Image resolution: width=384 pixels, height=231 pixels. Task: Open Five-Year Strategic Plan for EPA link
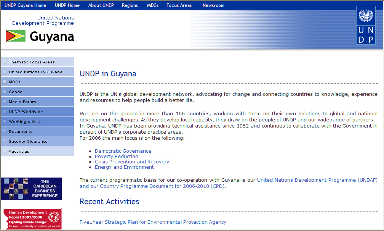(153, 222)
